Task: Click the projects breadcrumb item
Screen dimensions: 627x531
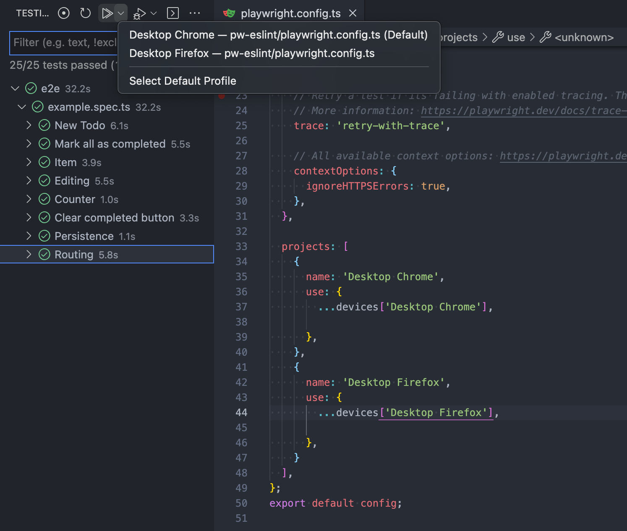Action: [459, 37]
